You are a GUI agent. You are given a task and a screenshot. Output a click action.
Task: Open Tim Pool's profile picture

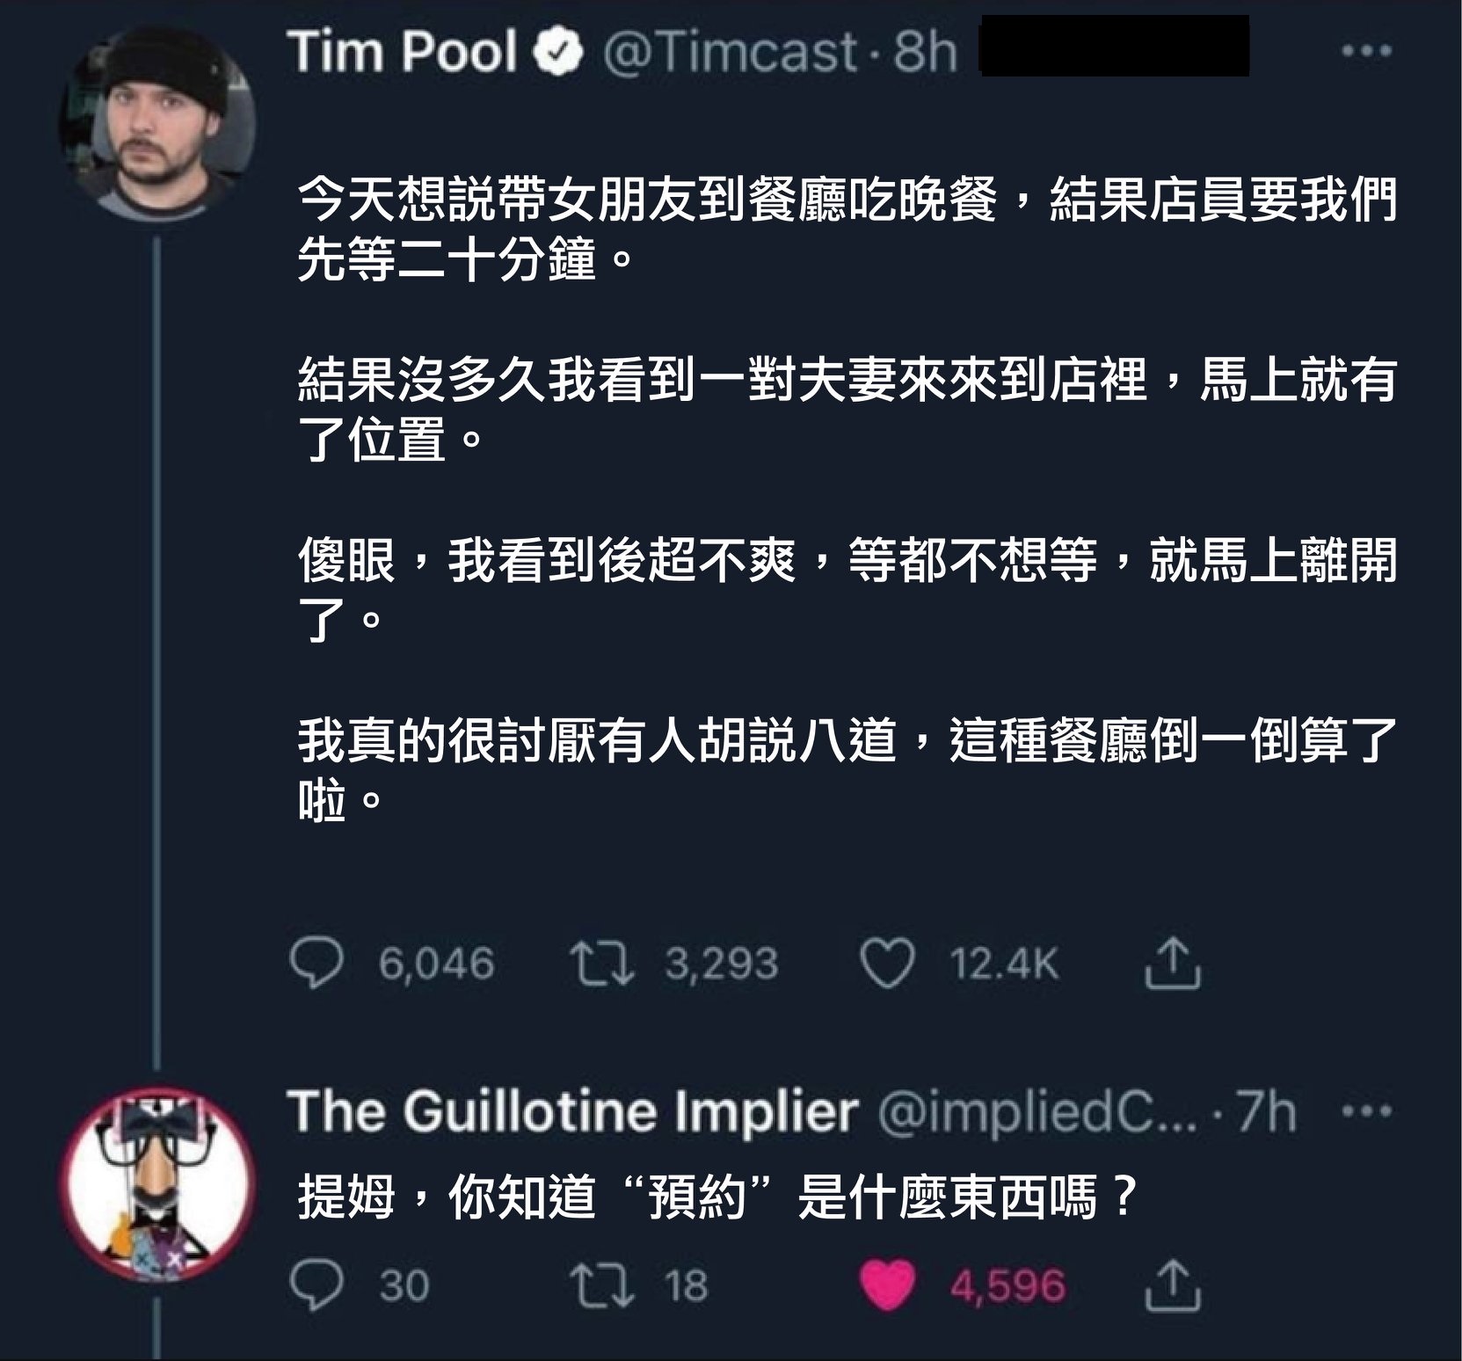158,122
